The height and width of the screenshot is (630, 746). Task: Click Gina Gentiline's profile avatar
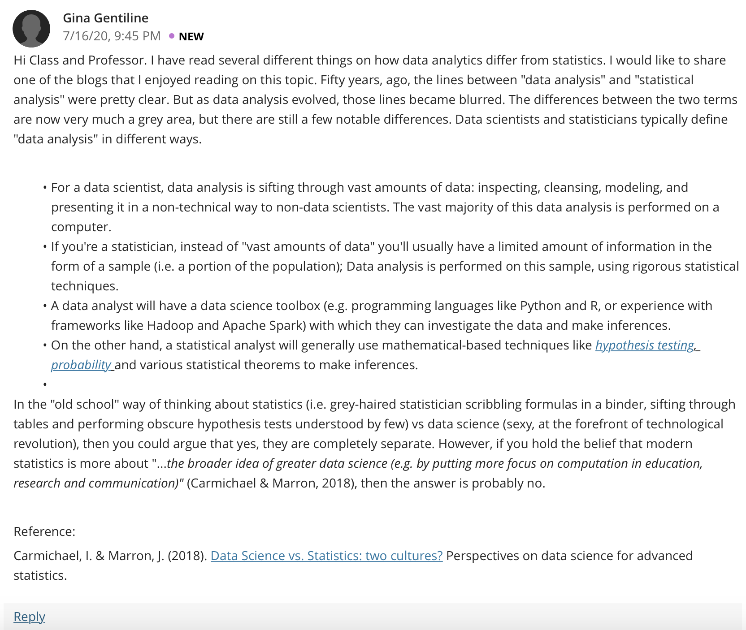[31, 29]
